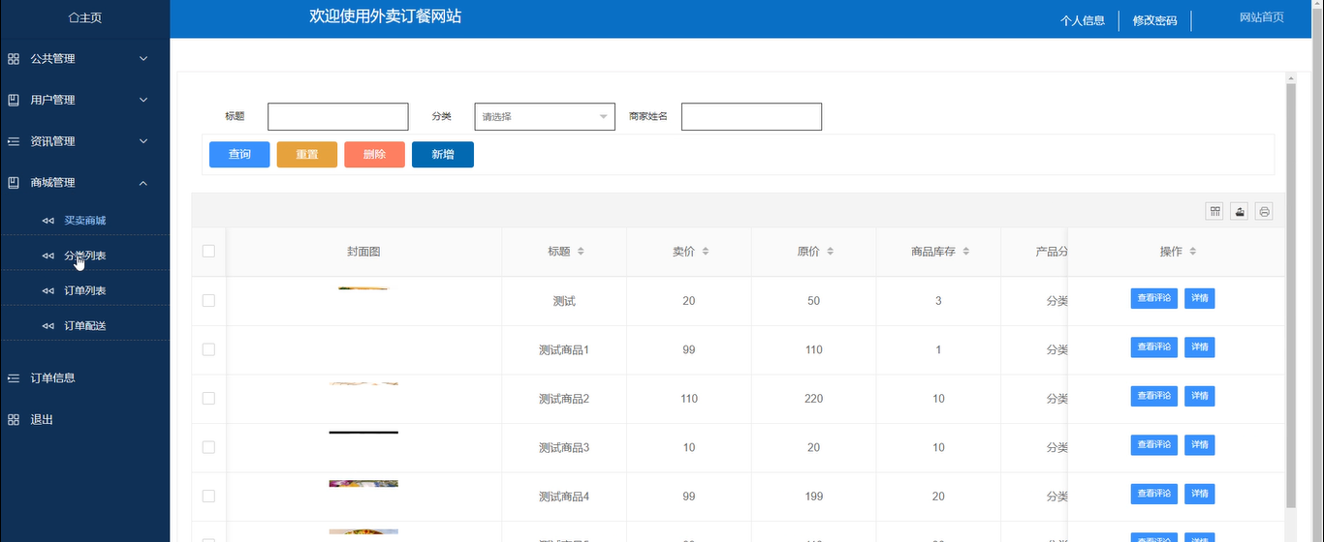Viewport: 1324px width, 542px height.
Task: Expand the 用户管理 menu chevron
Action: point(143,100)
